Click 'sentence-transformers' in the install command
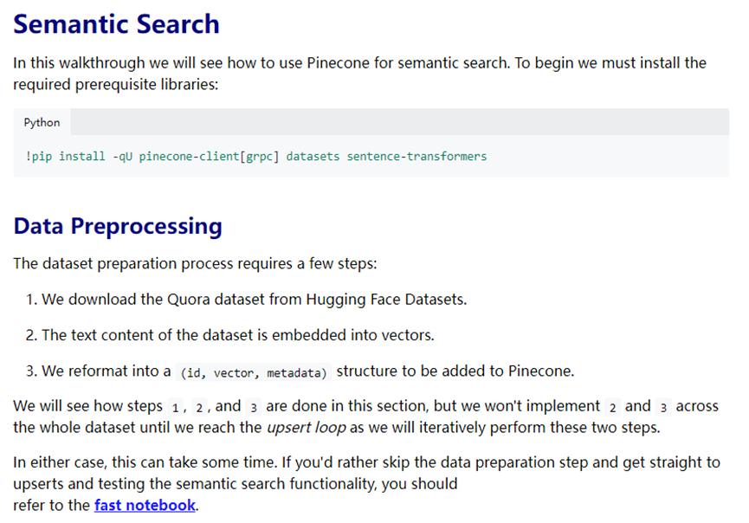Image resolution: width=749 pixels, height=523 pixels. coord(416,157)
